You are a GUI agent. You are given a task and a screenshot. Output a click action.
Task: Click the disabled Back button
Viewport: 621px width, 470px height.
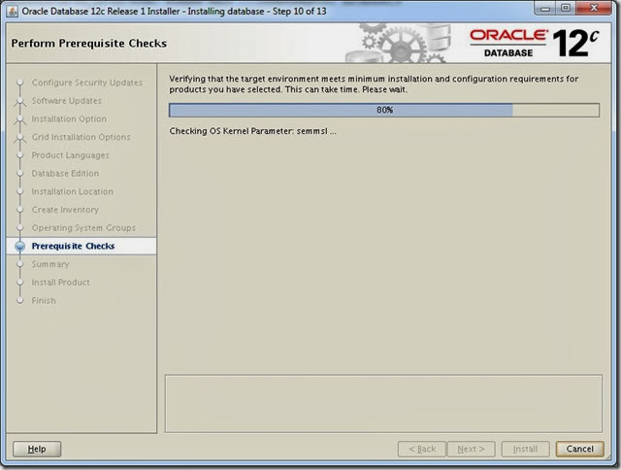[x=422, y=449]
